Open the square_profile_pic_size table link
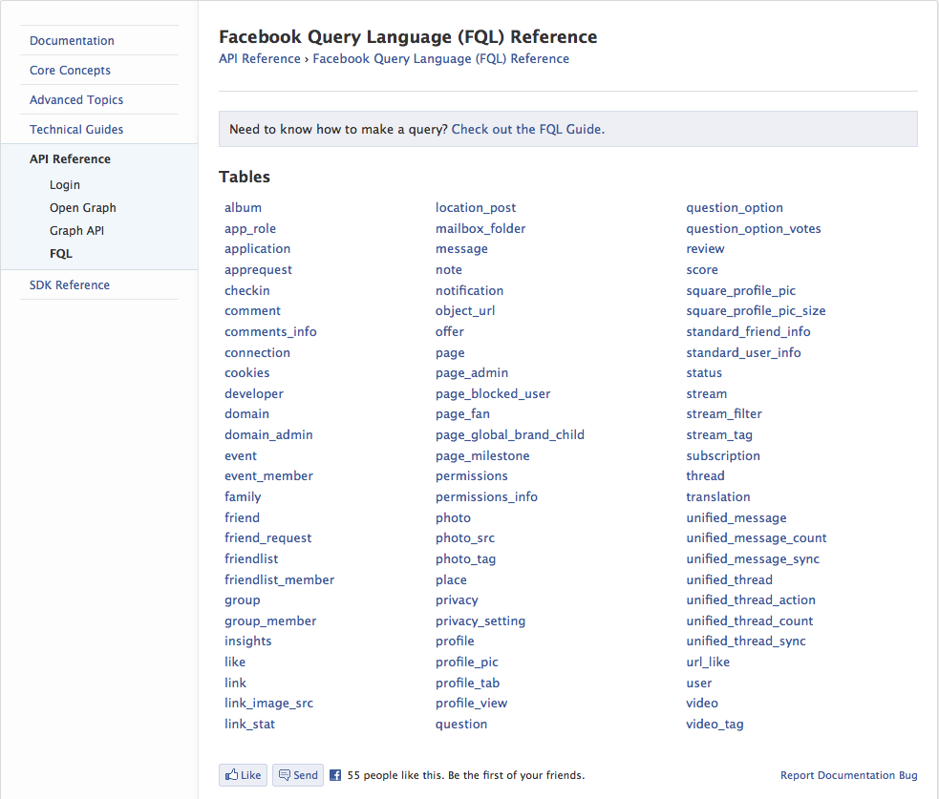 (756, 311)
